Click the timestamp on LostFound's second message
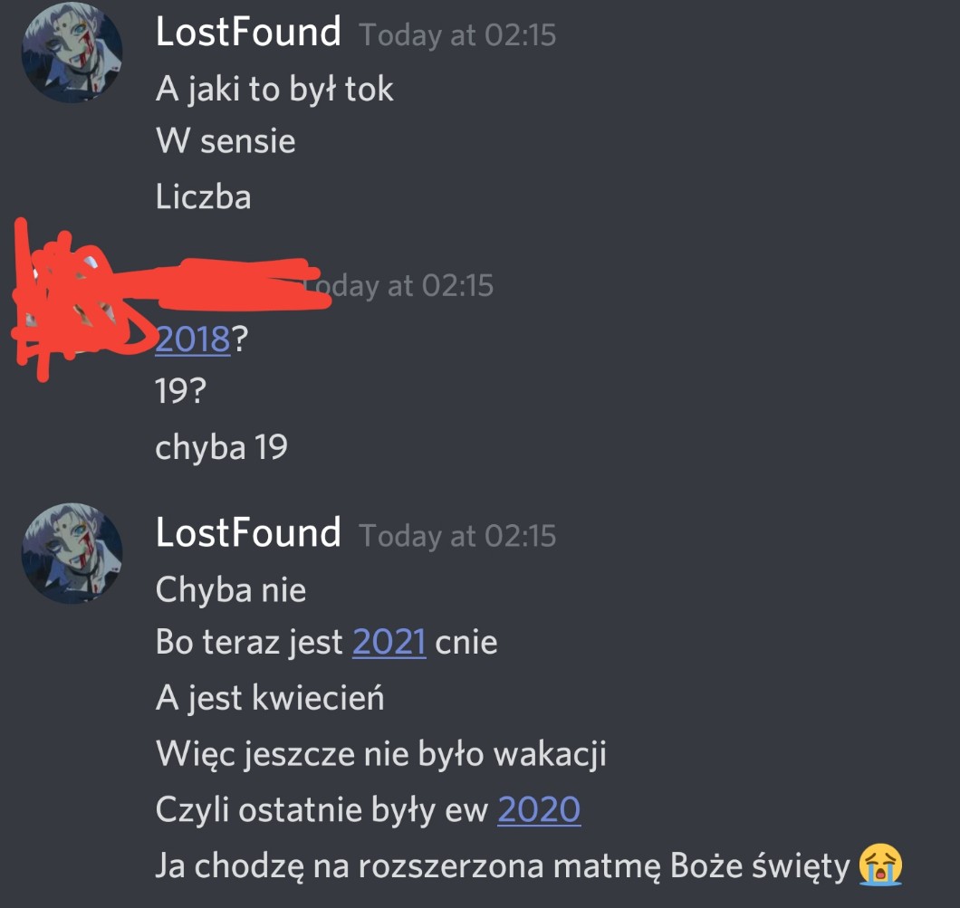 pyautogui.click(x=457, y=536)
